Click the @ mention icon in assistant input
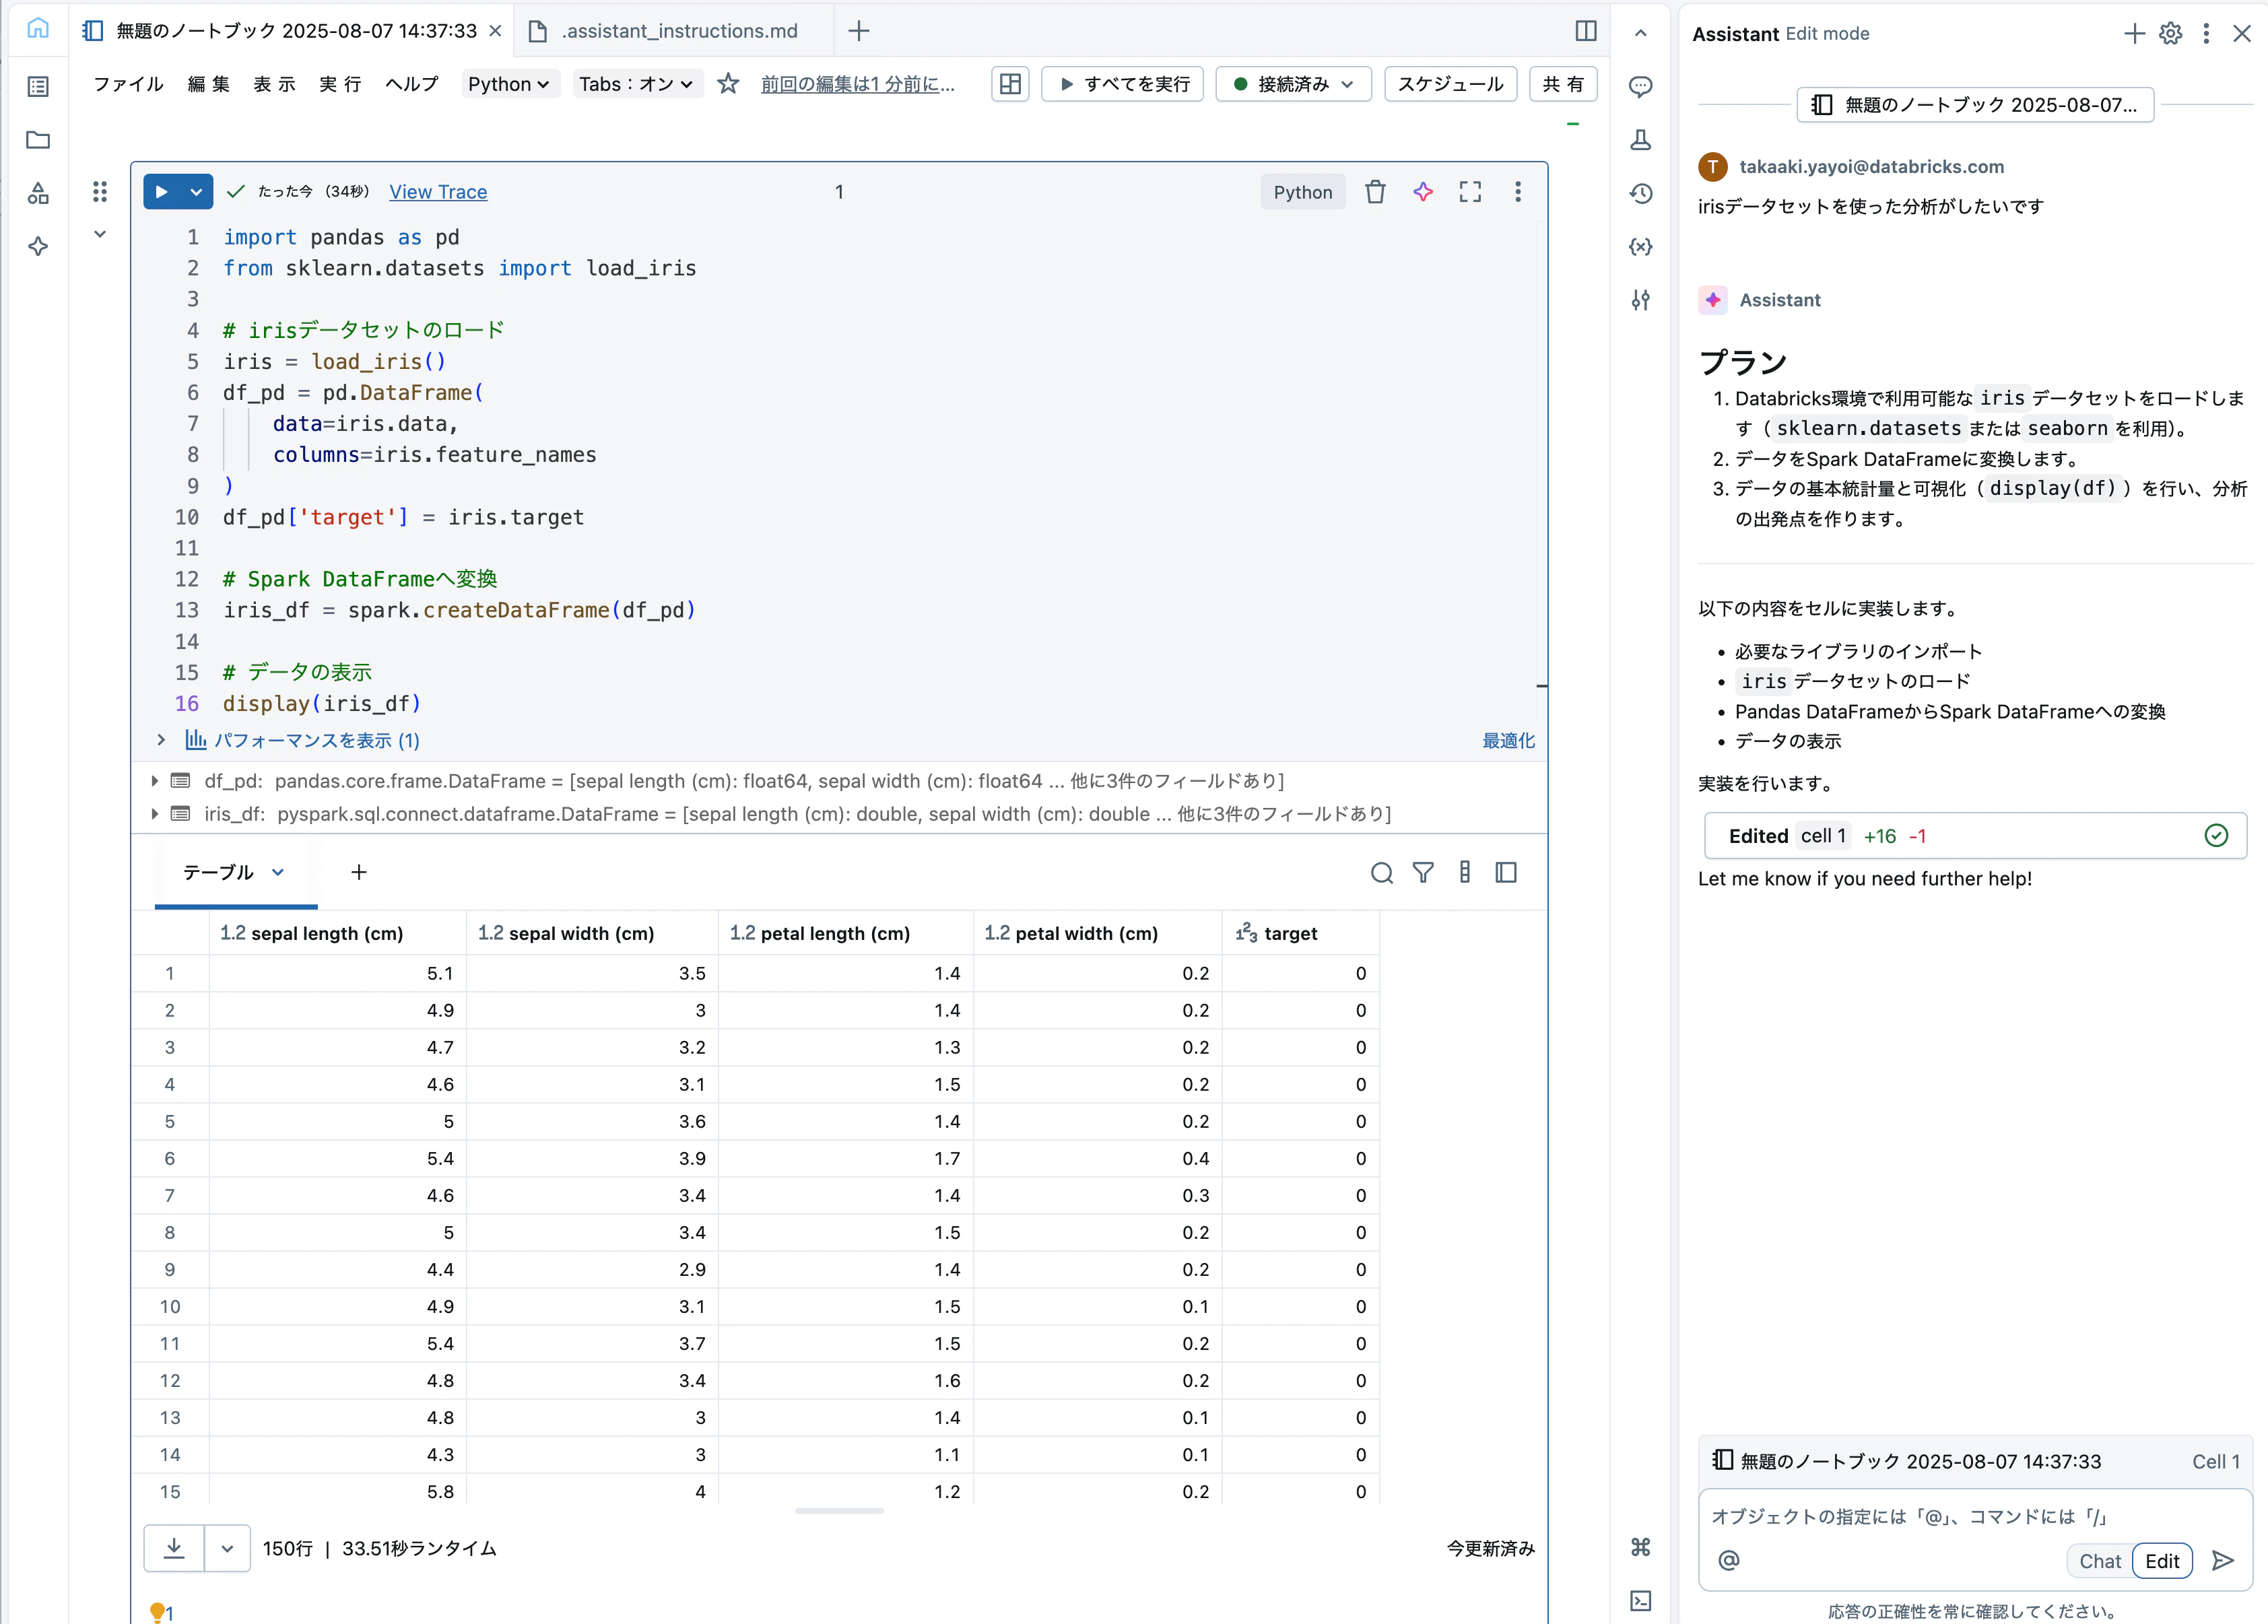The image size is (2268, 1624). pyautogui.click(x=1729, y=1560)
